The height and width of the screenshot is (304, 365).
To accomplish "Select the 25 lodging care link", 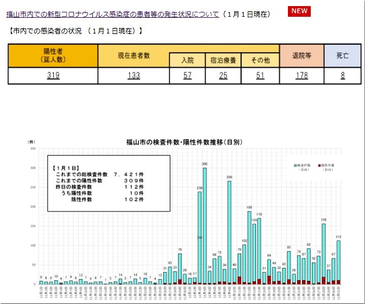I will 223,76.
